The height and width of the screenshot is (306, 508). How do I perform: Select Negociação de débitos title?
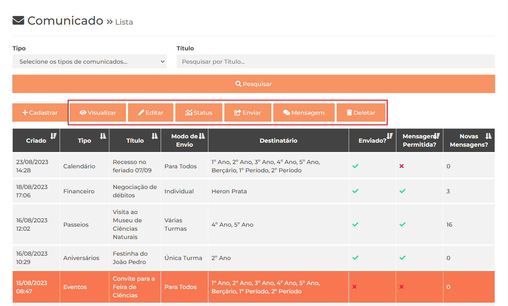click(x=135, y=191)
